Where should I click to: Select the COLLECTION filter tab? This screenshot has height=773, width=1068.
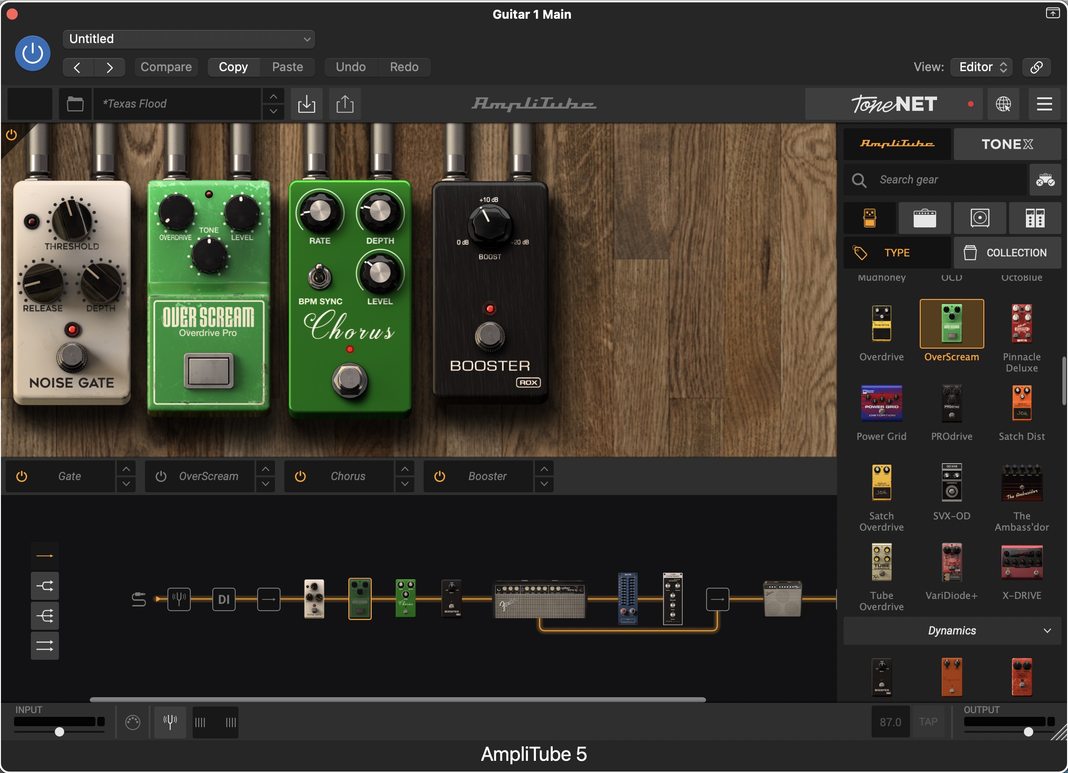point(1007,253)
